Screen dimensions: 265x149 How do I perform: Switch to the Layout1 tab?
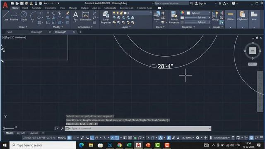[x=21, y=133]
